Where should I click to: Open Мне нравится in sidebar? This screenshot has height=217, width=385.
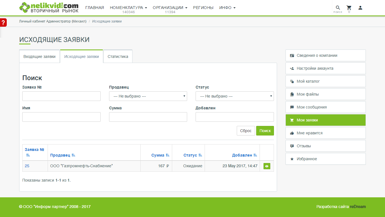point(326,133)
